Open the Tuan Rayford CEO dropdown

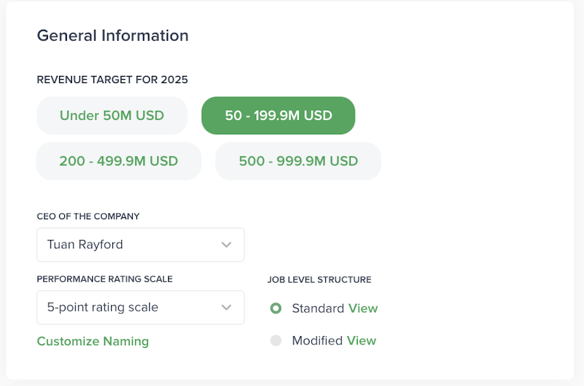point(140,245)
